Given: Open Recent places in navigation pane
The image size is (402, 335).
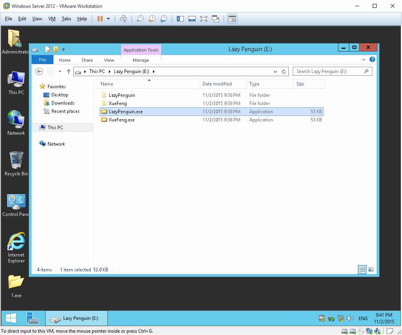Looking at the screenshot, I should [66, 111].
